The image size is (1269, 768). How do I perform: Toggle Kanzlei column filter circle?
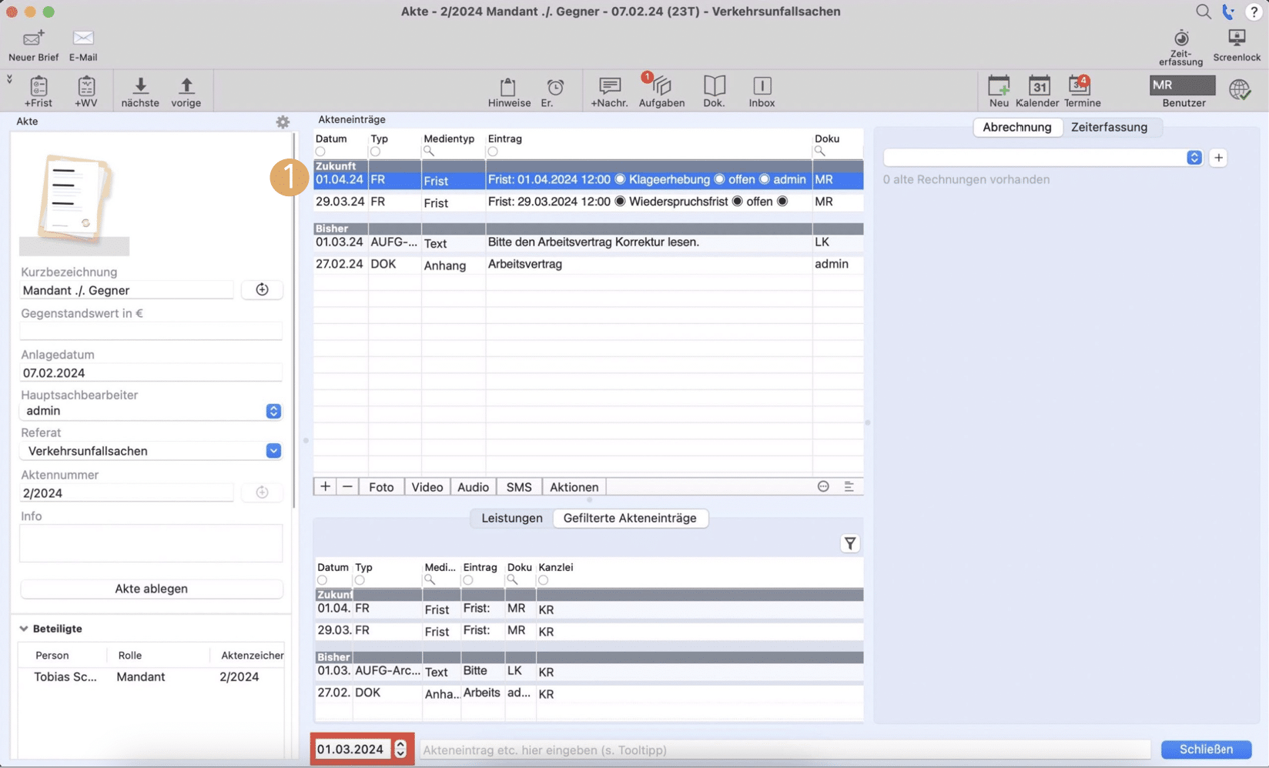[544, 580]
